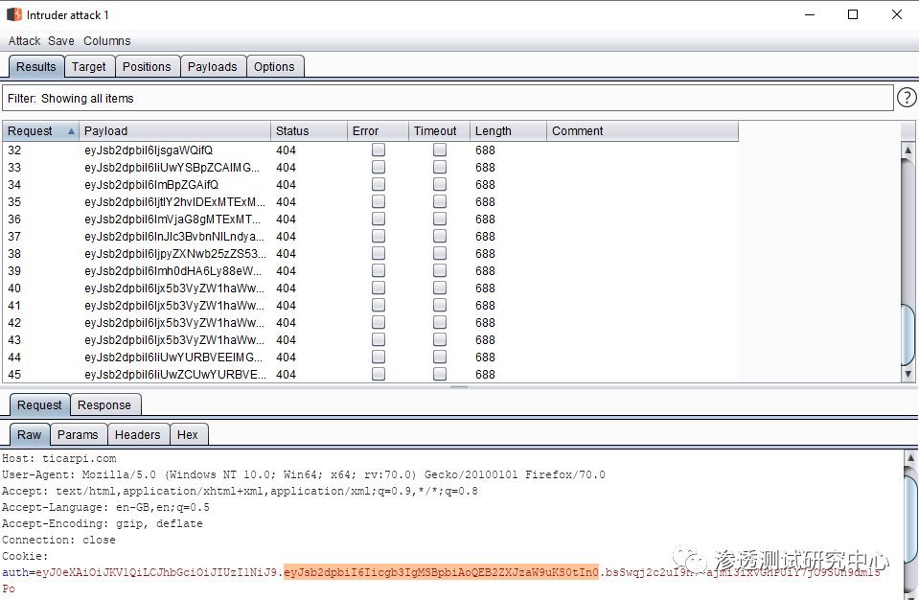Viewport: 919px width, 600px height.
Task: Switch to the Response tab
Action: pos(104,404)
